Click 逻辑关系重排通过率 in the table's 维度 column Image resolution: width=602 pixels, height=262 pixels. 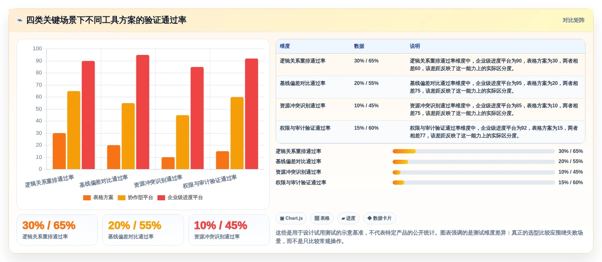(x=303, y=61)
